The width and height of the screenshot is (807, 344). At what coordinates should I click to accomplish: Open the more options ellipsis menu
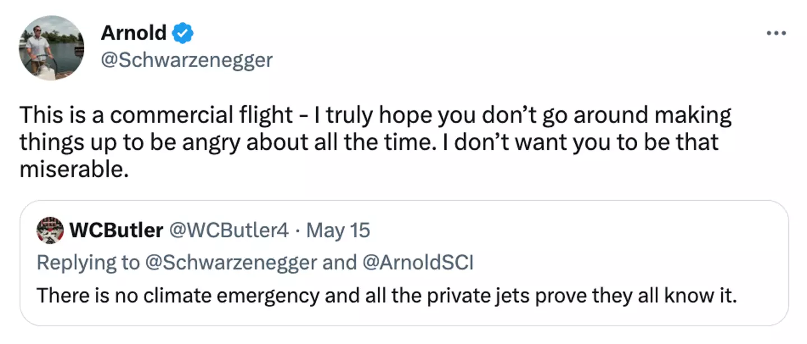(776, 33)
